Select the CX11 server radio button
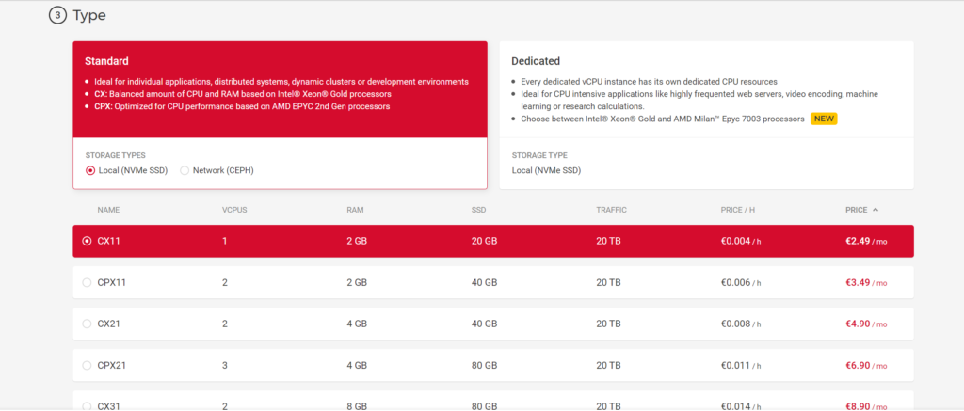The height and width of the screenshot is (411, 964). (x=88, y=241)
